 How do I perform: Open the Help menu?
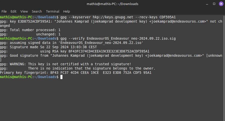coord(66,11)
